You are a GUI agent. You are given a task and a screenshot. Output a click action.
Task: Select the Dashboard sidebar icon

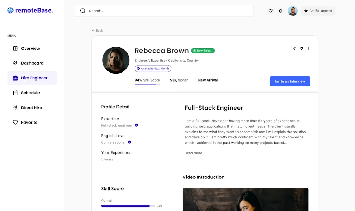pyautogui.click(x=15, y=63)
